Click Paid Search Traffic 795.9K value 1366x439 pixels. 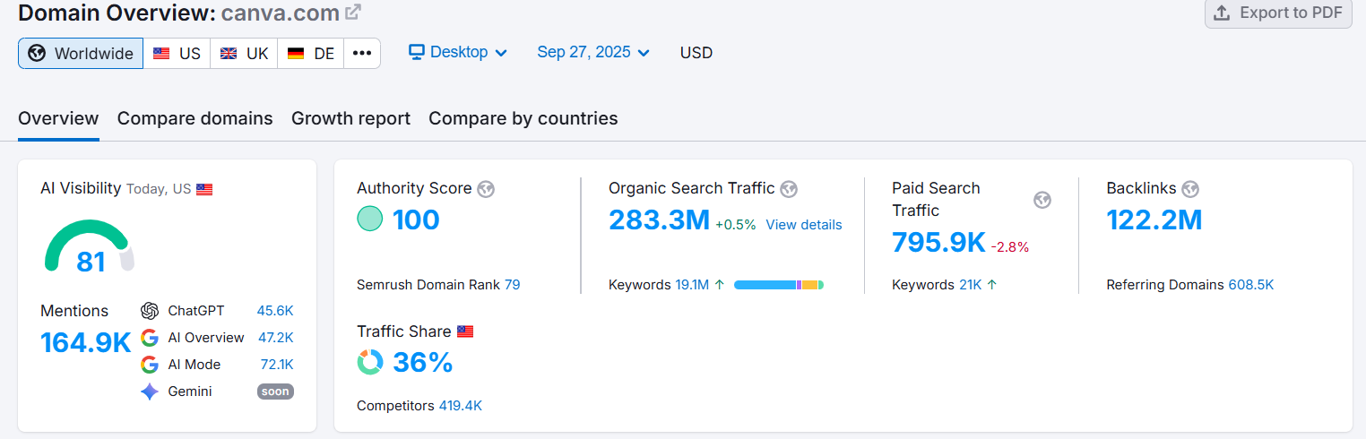(938, 242)
